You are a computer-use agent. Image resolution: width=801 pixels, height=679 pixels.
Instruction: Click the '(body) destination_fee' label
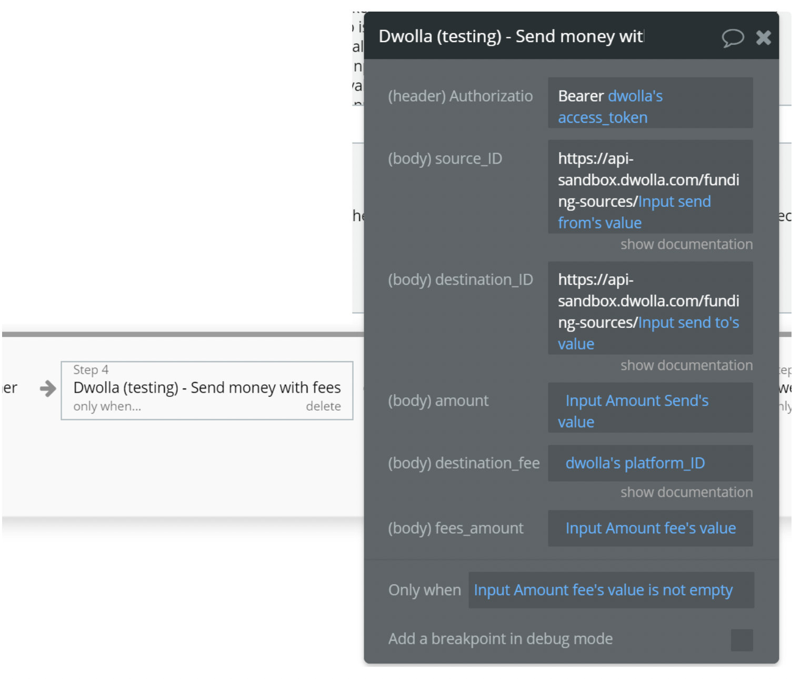point(464,463)
